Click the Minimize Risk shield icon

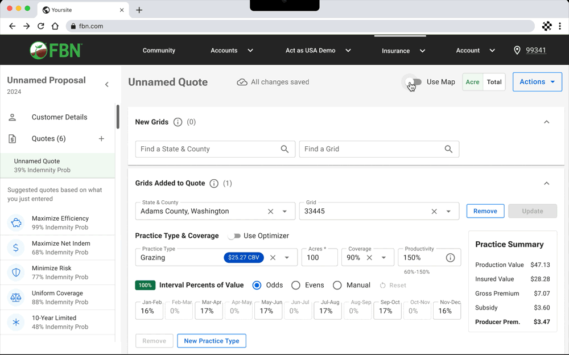tap(16, 273)
